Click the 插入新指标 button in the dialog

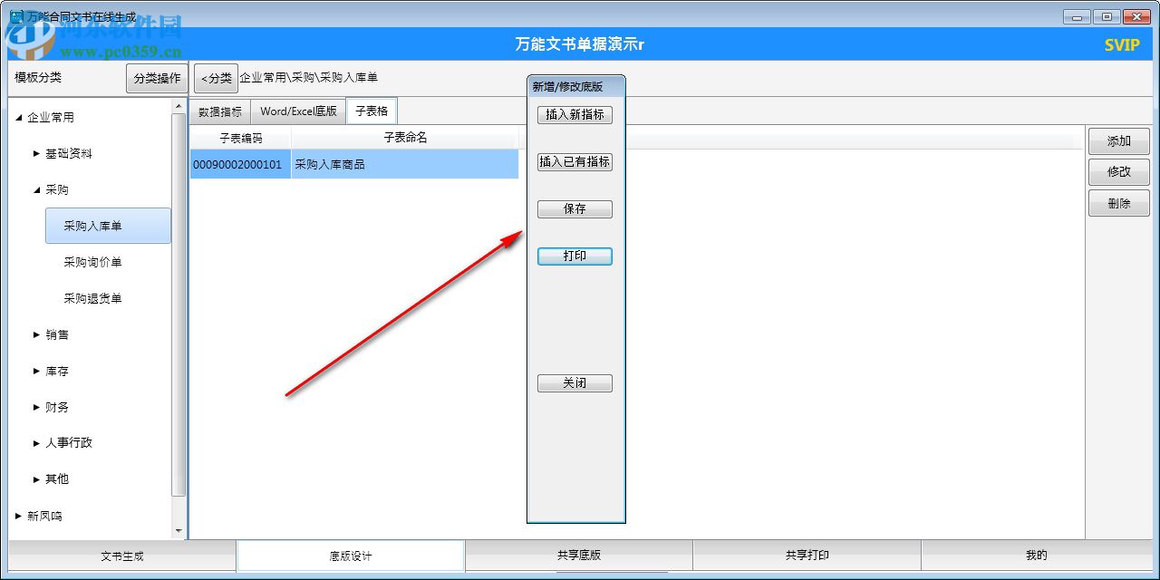tap(575, 115)
